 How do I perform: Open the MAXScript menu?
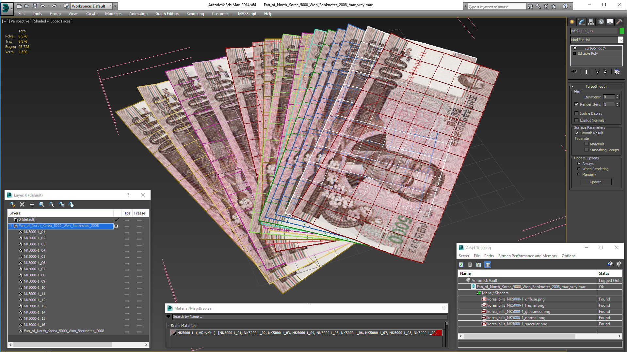pos(247,14)
